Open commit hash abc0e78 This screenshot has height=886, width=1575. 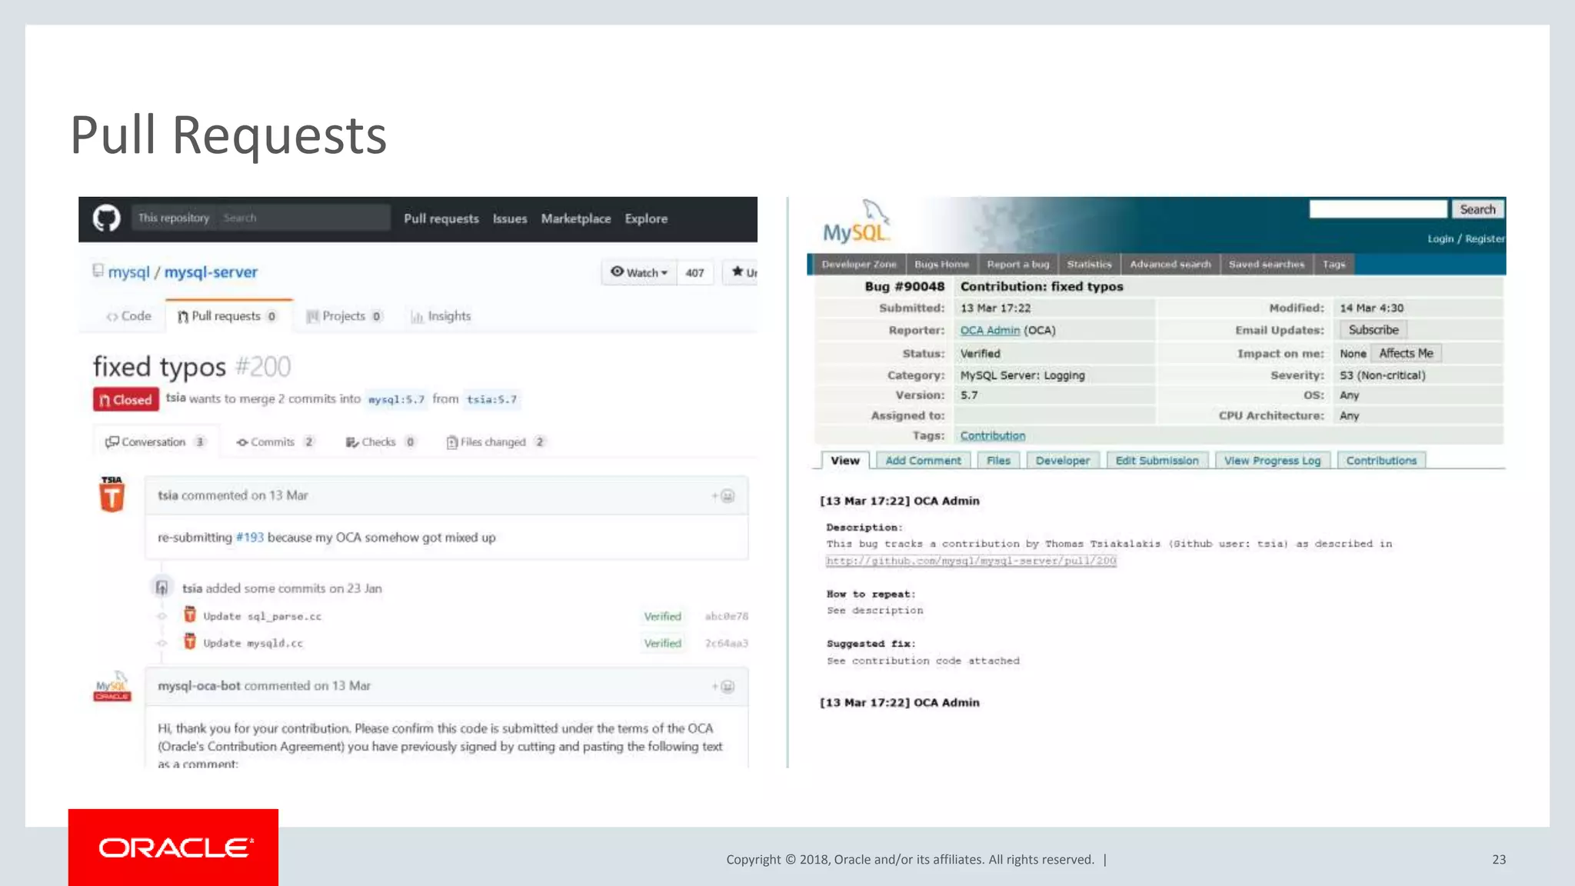[x=727, y=617]
